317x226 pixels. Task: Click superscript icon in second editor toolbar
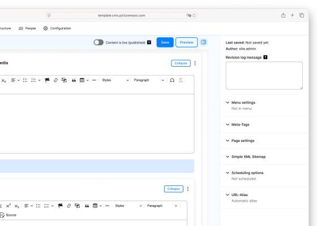[x=8, y=206]
